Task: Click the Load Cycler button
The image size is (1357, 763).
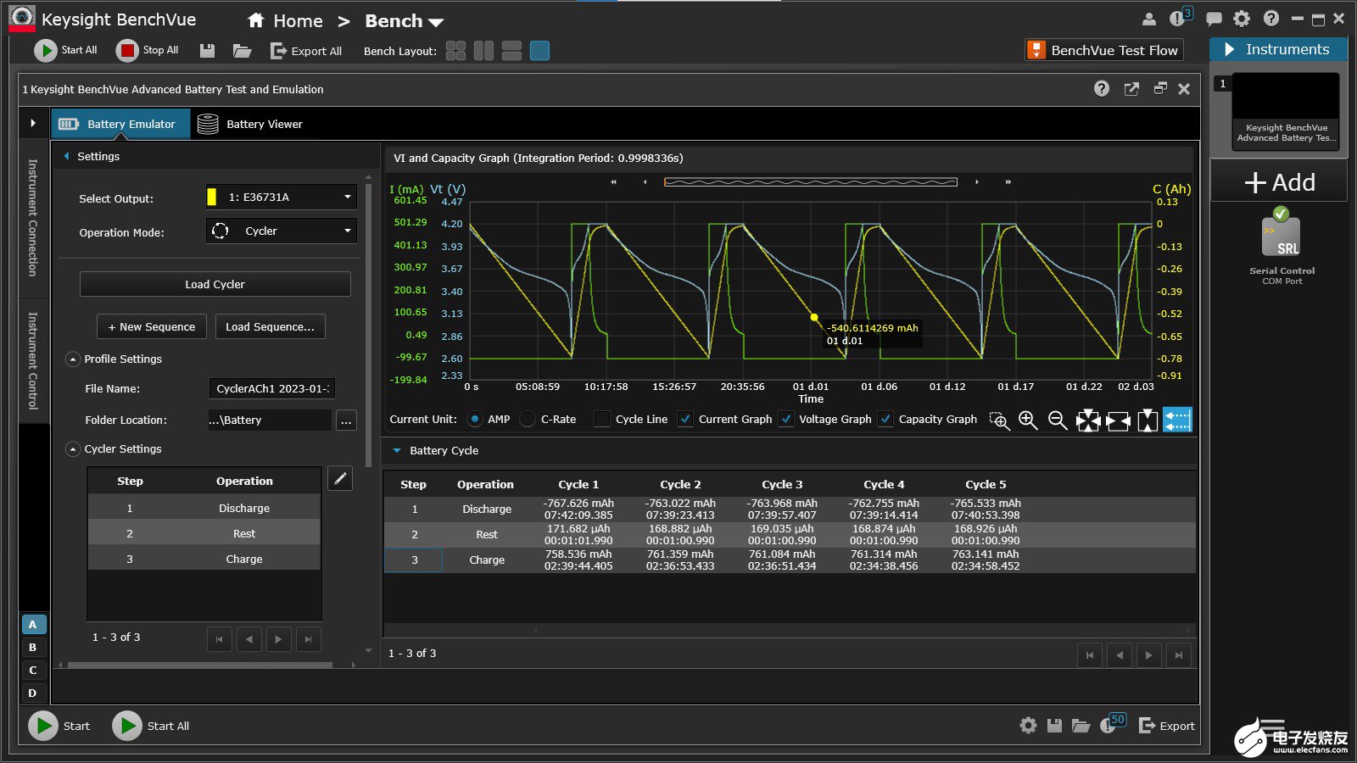Action: pyautogui.click(x=215, y=284)
